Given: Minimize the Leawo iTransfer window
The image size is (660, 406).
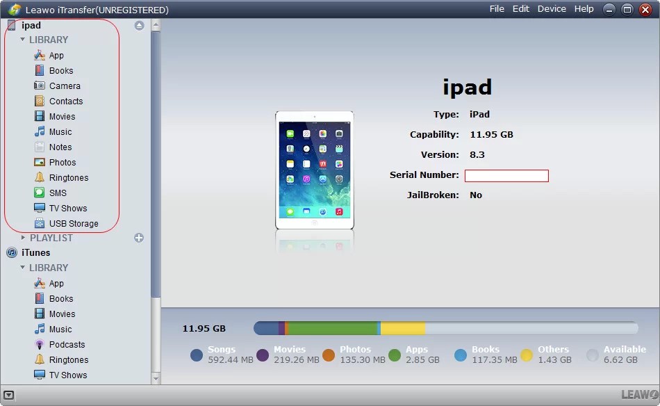Looking at the screenshot, I should pyautogui.click(x=609, y=10).
